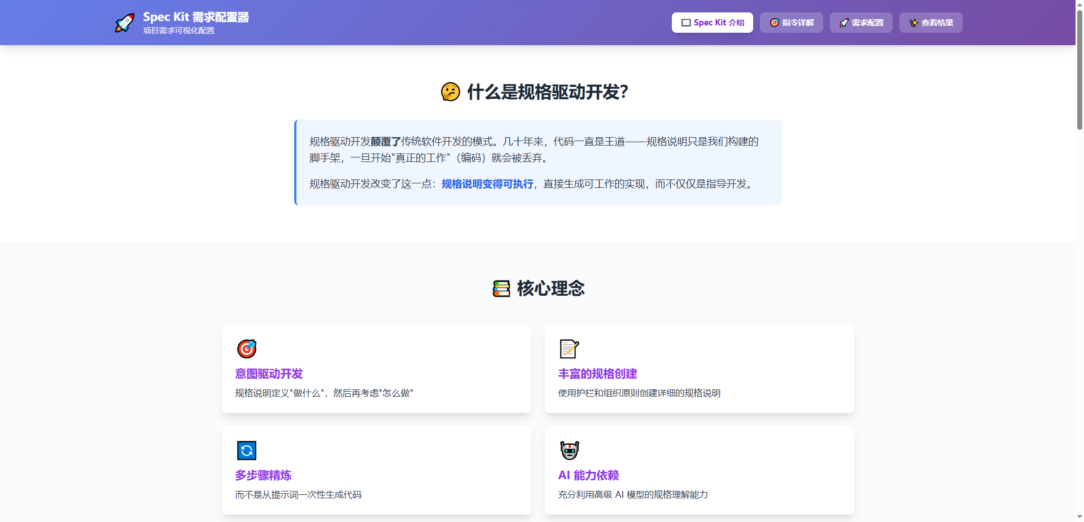Screen dimensions: 1084x522
Task: Click the target icon on 意图驱动开发 card
Action: [247, 349]
